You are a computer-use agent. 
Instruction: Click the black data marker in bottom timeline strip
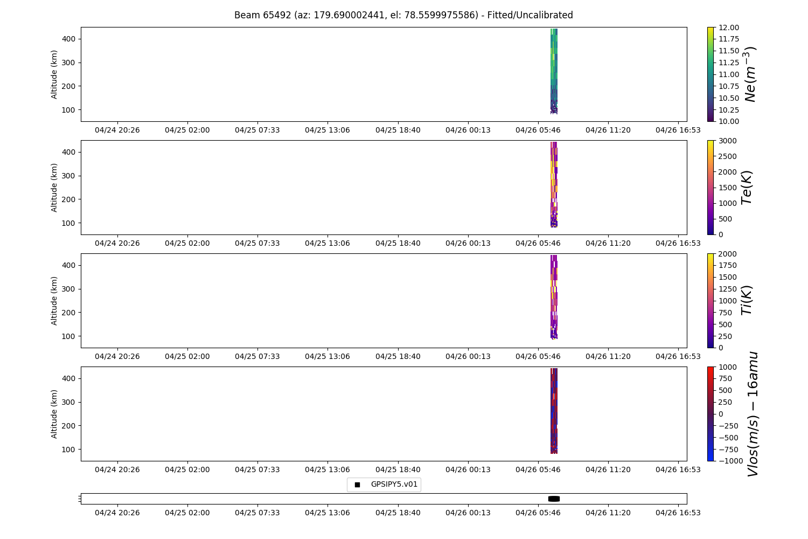pos(554,499)
